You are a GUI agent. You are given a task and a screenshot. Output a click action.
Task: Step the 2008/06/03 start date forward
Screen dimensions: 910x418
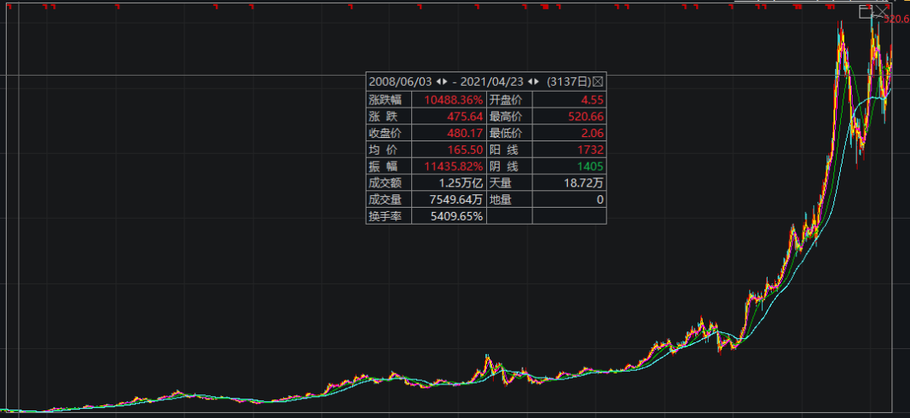coord(444,82)
